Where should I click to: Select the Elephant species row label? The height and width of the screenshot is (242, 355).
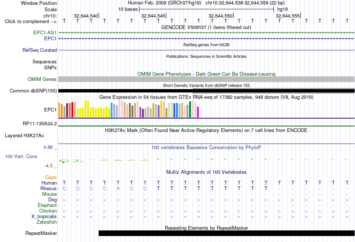[x=47, y=205]
